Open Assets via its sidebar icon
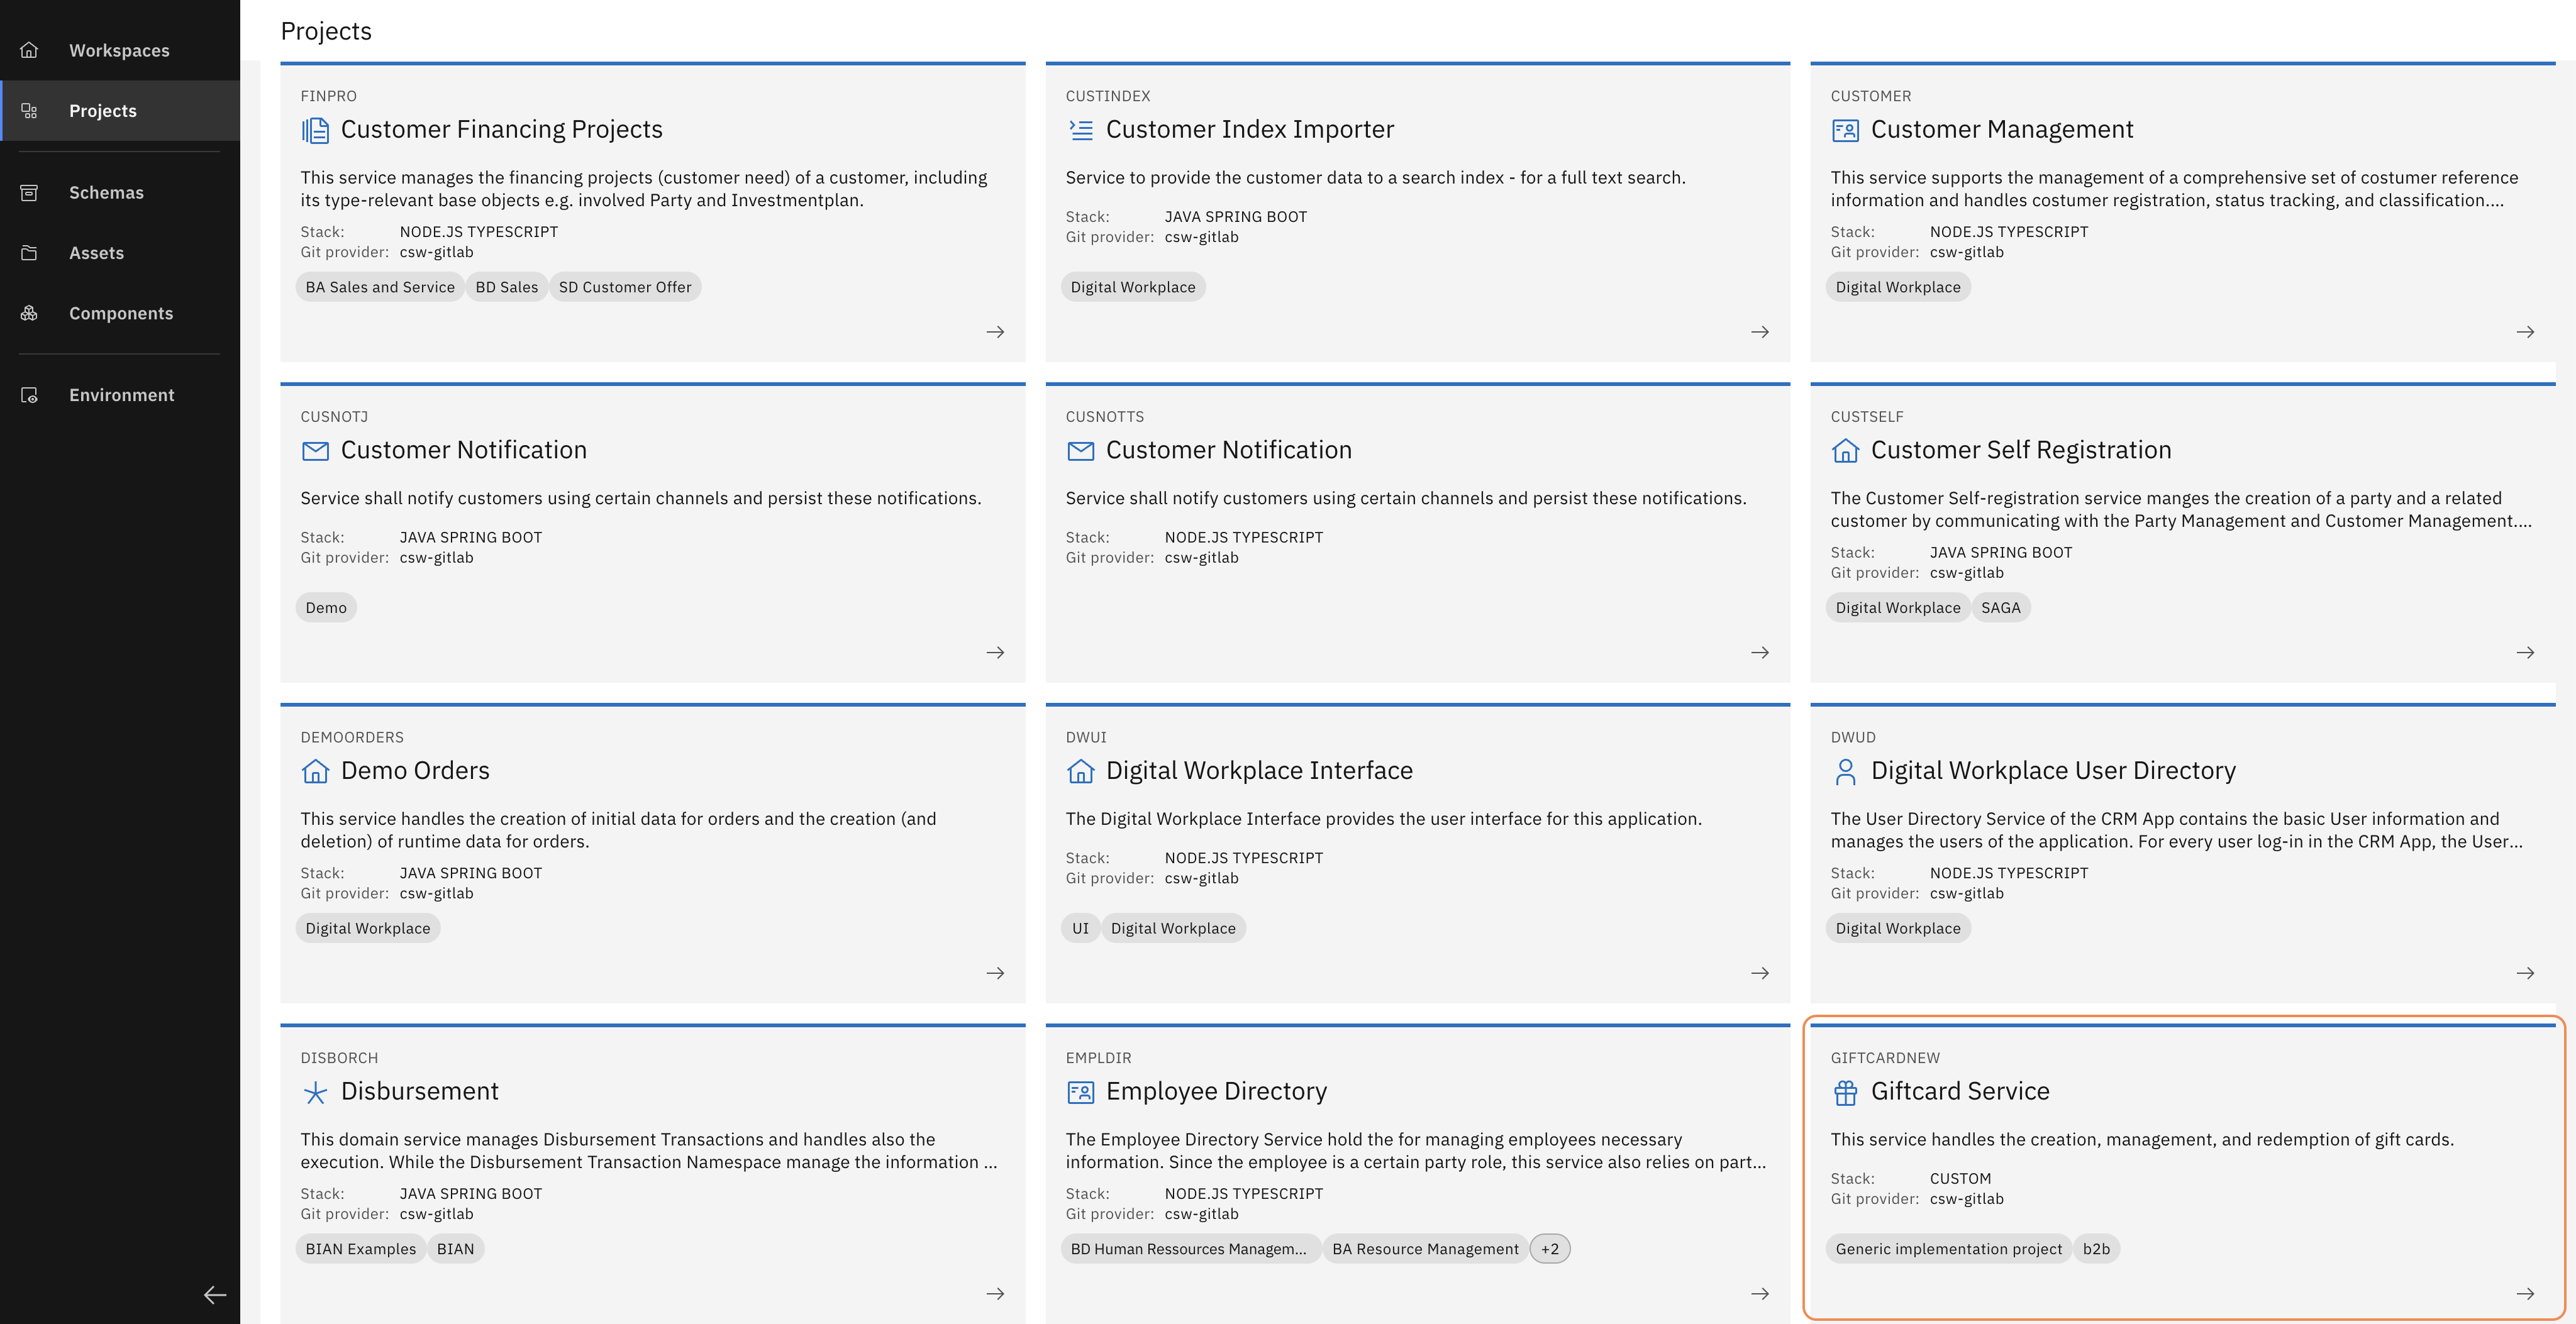 click(29, 252)
